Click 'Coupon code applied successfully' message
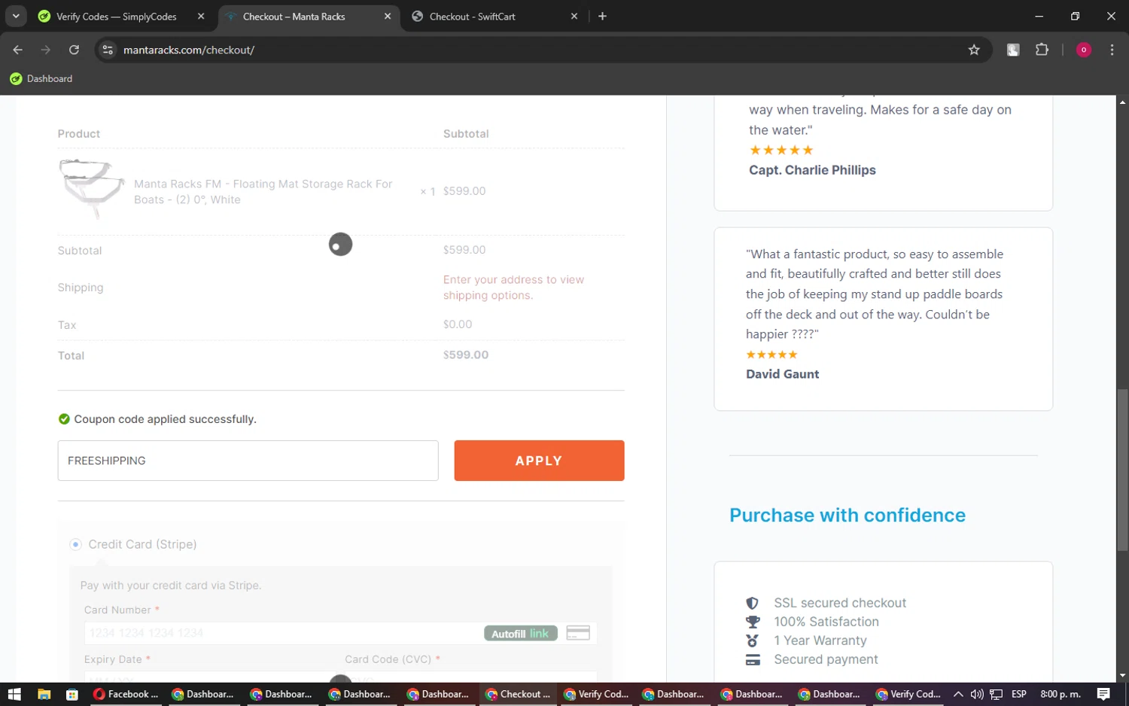 click(165, 419)
